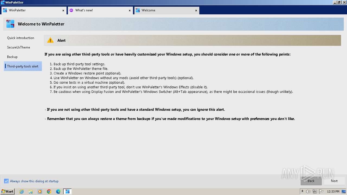Open Windows Media Player from taskbar

point(40,191)
